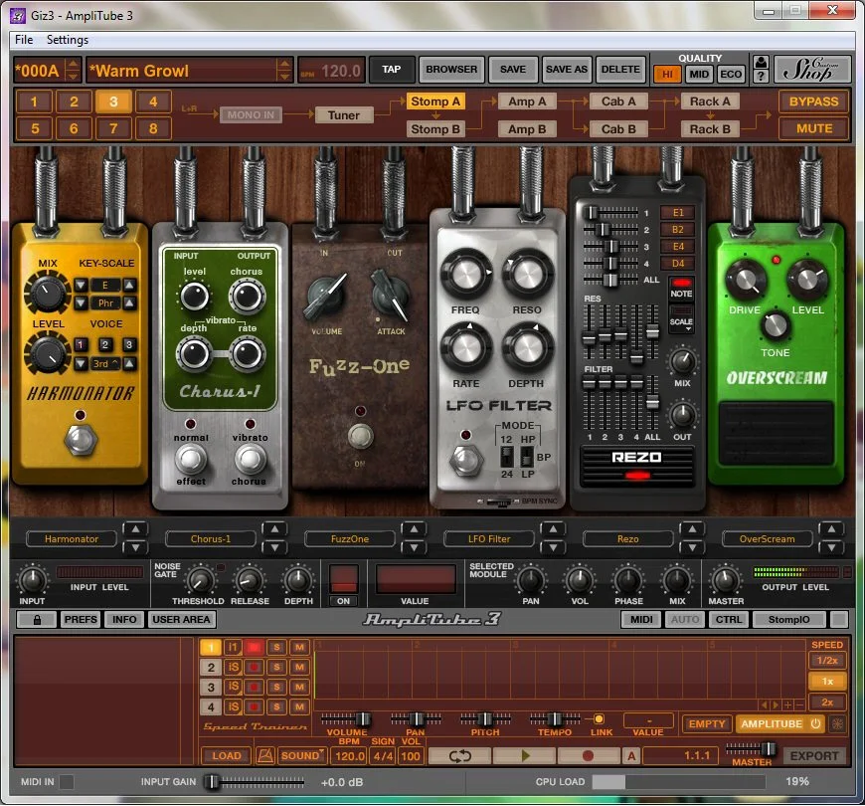Click the red record button in transport
The width and height of the screenshot is (865, 806).
[588, 756]
